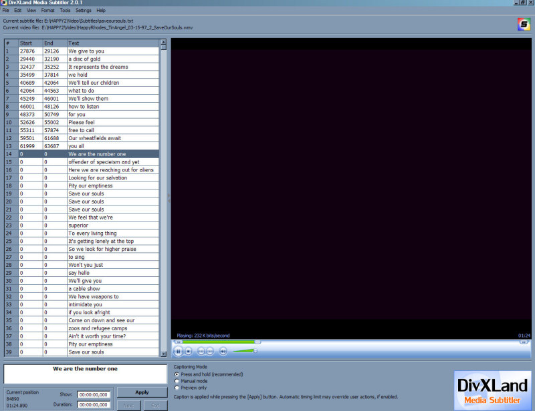Screen dimensions: 535x411
Task: Click end time cell 63687
Action: (x=55, y=146)
